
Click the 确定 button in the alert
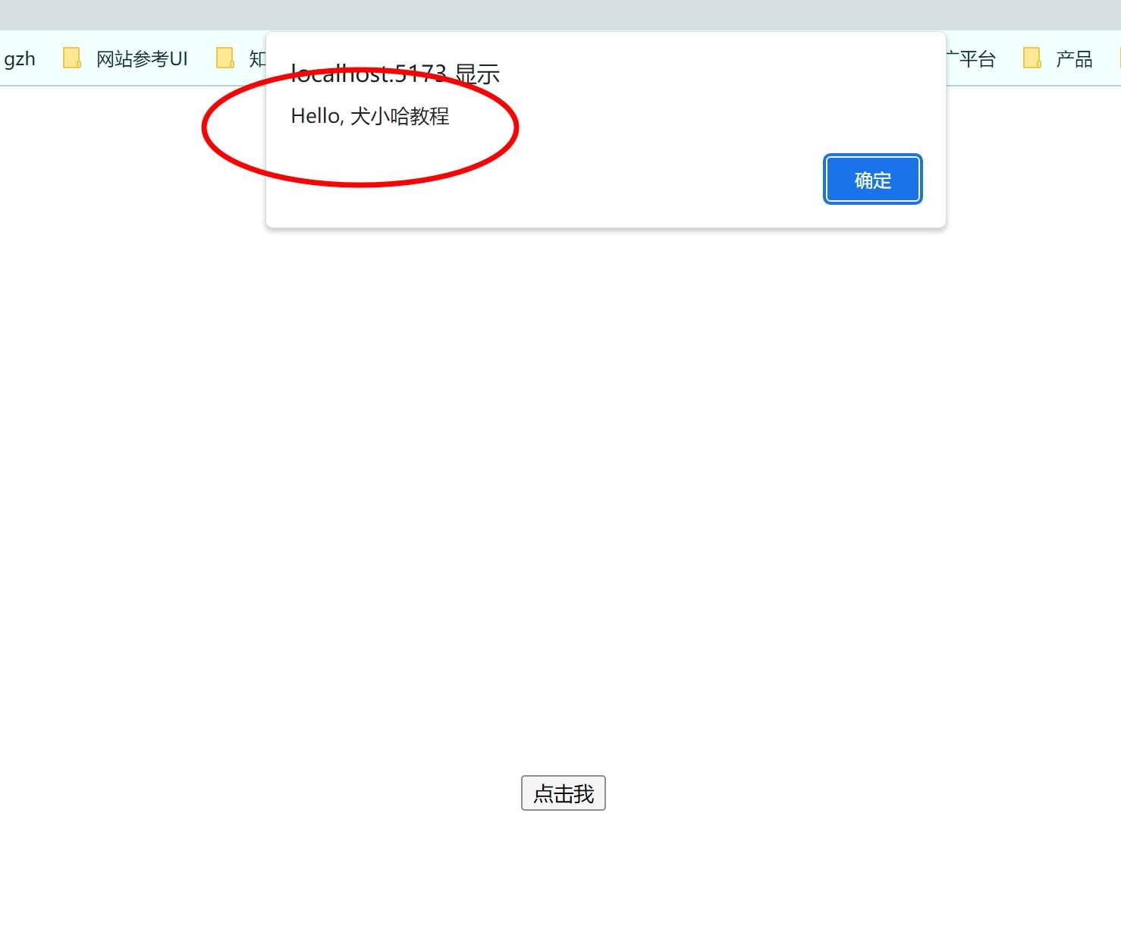click(872, 180)
